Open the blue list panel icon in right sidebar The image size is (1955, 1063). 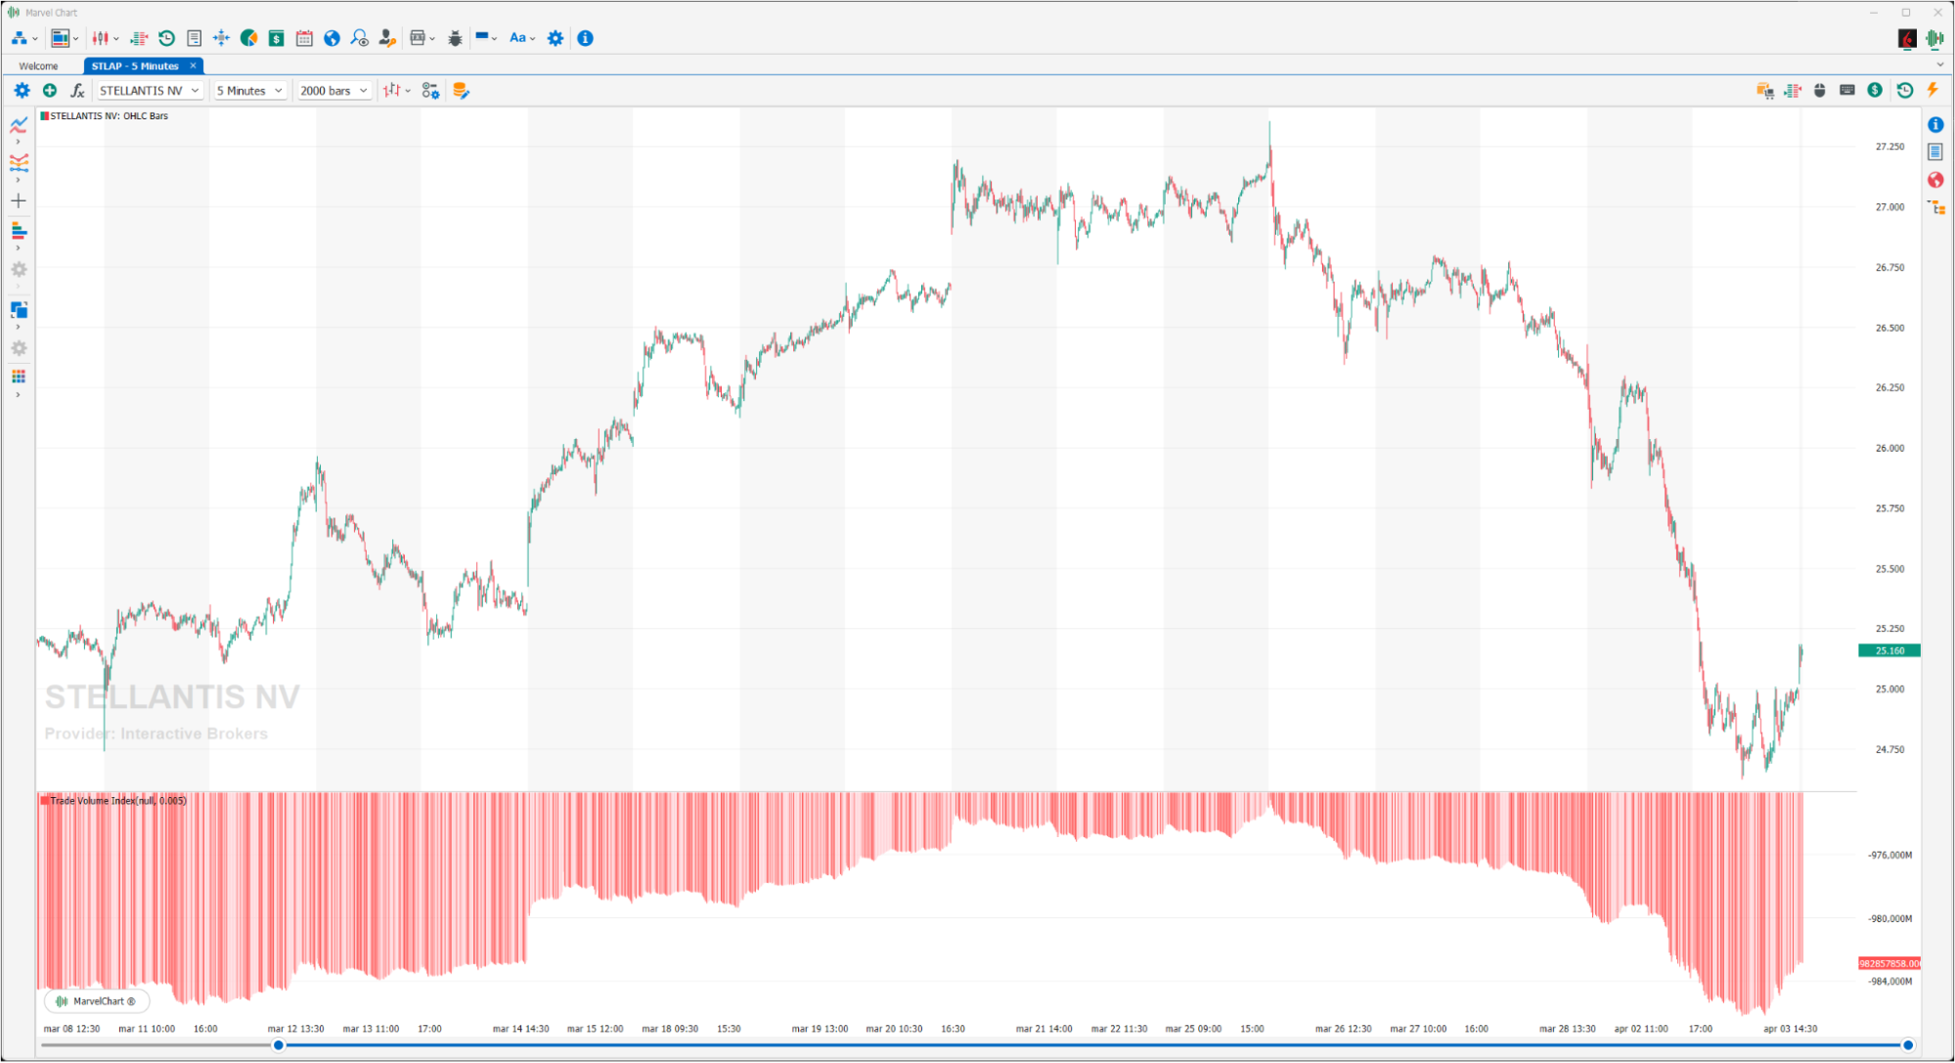point(1934,152)
